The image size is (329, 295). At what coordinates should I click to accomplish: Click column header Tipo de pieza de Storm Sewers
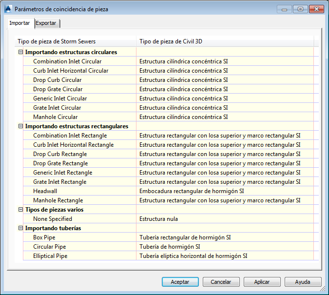point(76,41)
